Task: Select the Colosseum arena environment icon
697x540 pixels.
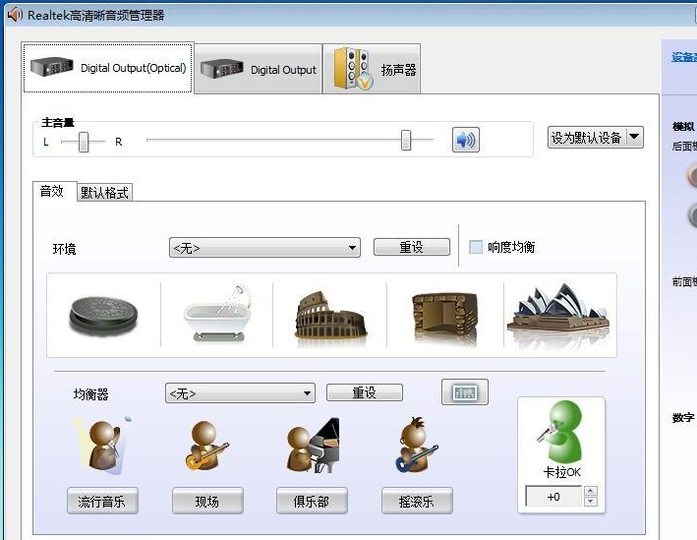Action: click(x=329, y=315)
